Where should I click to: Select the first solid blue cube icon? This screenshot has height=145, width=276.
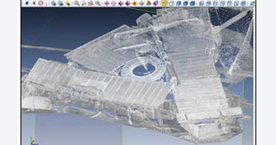point(178,3)
